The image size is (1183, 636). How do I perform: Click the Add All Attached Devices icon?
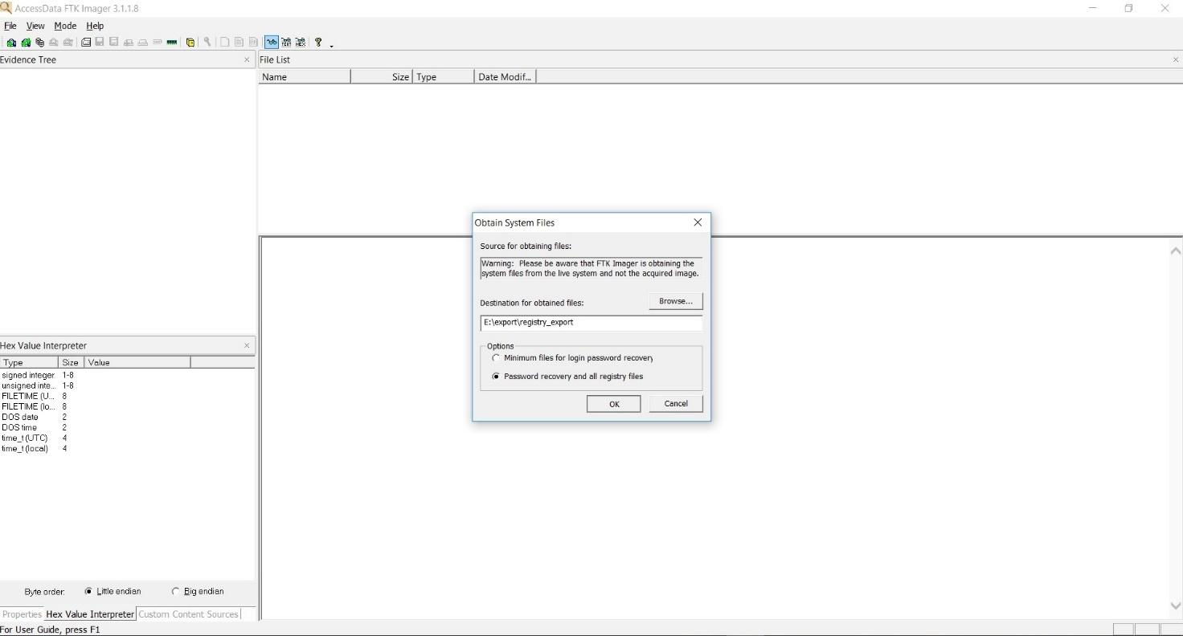(x=26, y=43)
